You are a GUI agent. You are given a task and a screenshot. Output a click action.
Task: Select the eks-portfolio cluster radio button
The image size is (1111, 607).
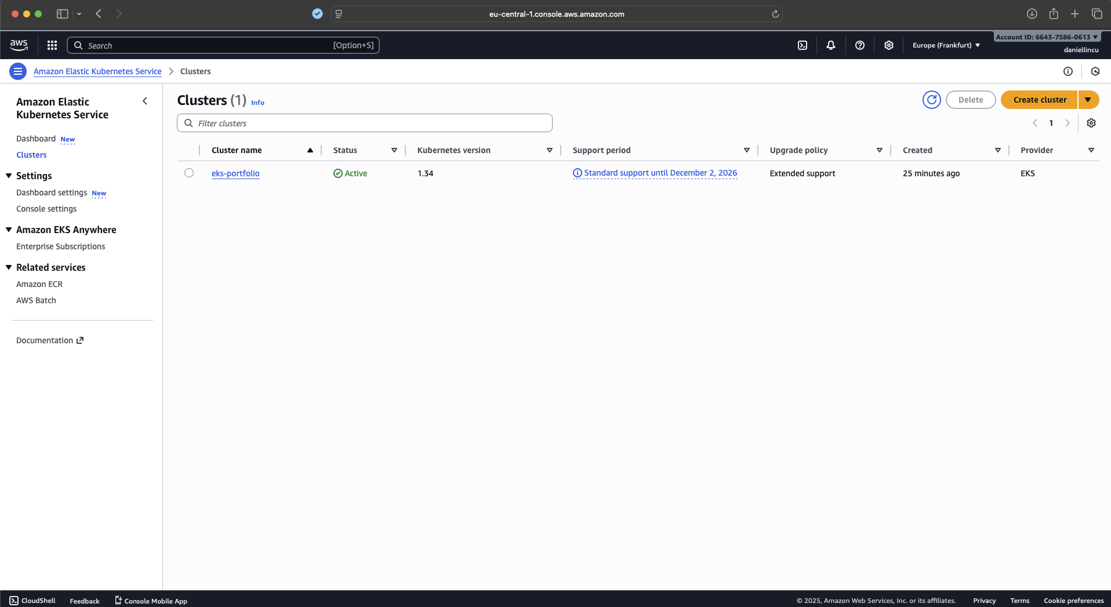189,173
